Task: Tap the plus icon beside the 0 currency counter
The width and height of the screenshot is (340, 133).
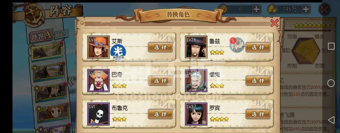Action: pos(256,9)
